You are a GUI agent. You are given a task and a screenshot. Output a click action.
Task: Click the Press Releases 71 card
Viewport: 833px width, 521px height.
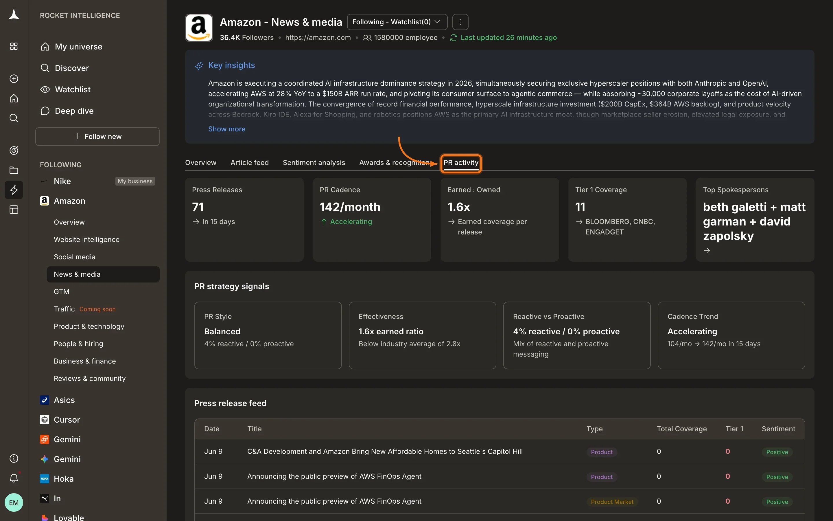(x=244, y=219)
